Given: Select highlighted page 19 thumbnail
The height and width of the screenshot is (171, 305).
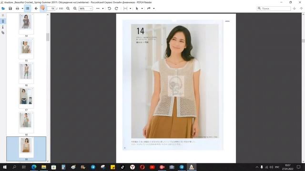Looking at the screenshot, I should (26, 149).
